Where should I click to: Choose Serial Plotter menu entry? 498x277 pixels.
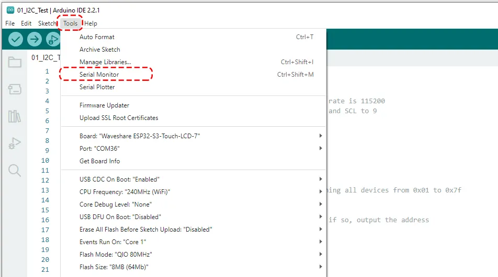(x=97, y=87)
